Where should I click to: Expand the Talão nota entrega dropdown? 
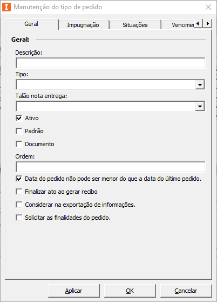point(200,106)
